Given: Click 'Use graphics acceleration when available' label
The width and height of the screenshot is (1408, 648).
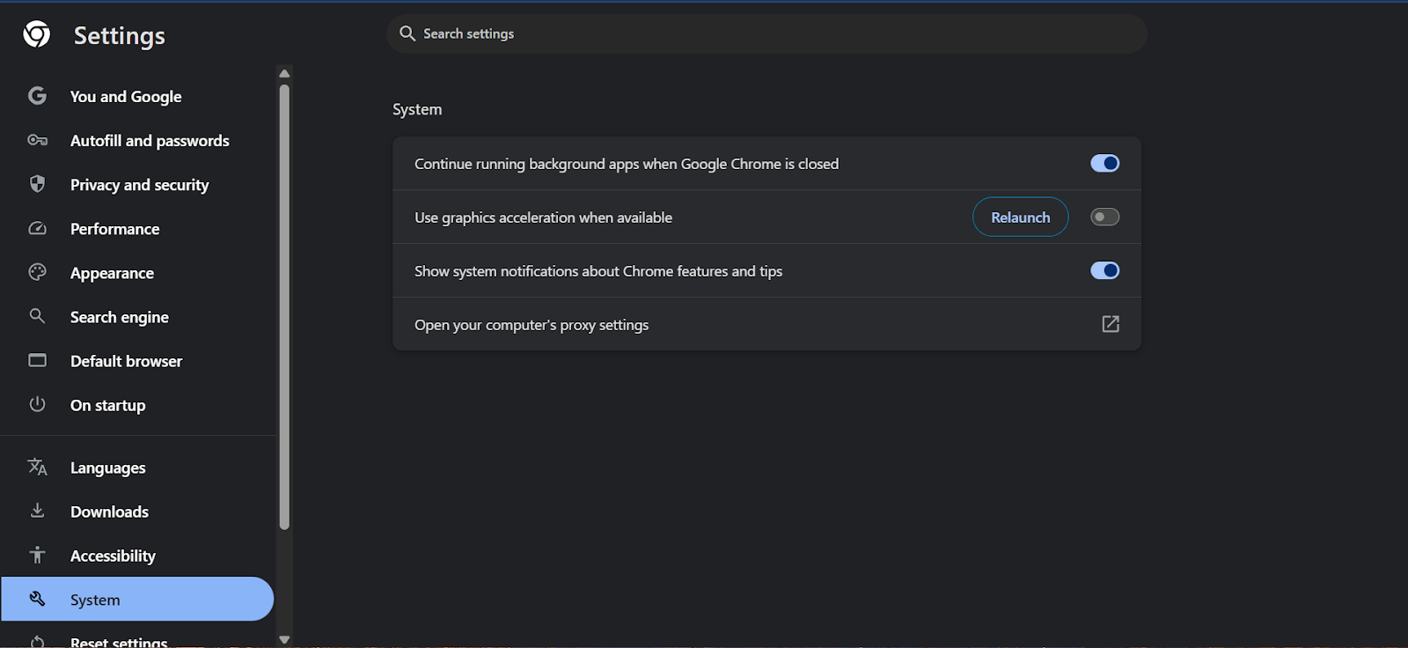Looking at the screenshot, I should 543,217.
